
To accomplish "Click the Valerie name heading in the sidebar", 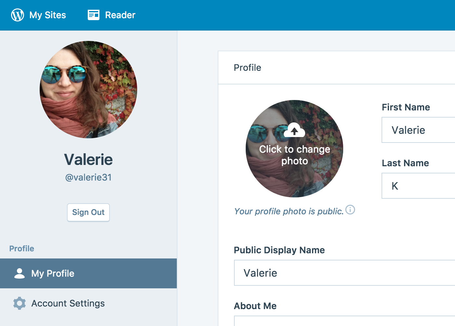I will pos(88,159).
